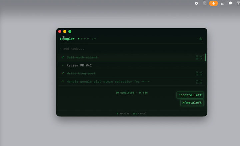Uncheck the Handle google play store rejection todo
Viewport: 240px width, 146px height.
[x=63, y=82]
